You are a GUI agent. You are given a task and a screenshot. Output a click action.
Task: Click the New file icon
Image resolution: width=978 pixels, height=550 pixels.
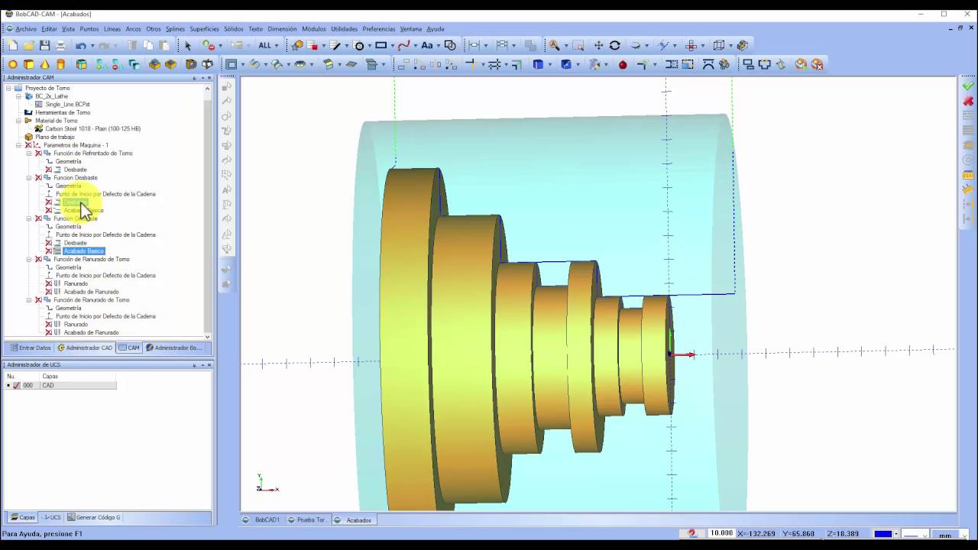13,46
